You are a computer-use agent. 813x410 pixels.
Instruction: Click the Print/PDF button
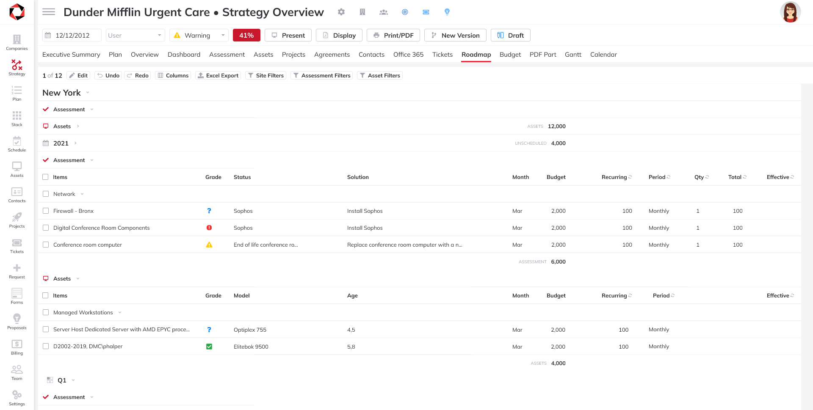(x=393, y=35)
